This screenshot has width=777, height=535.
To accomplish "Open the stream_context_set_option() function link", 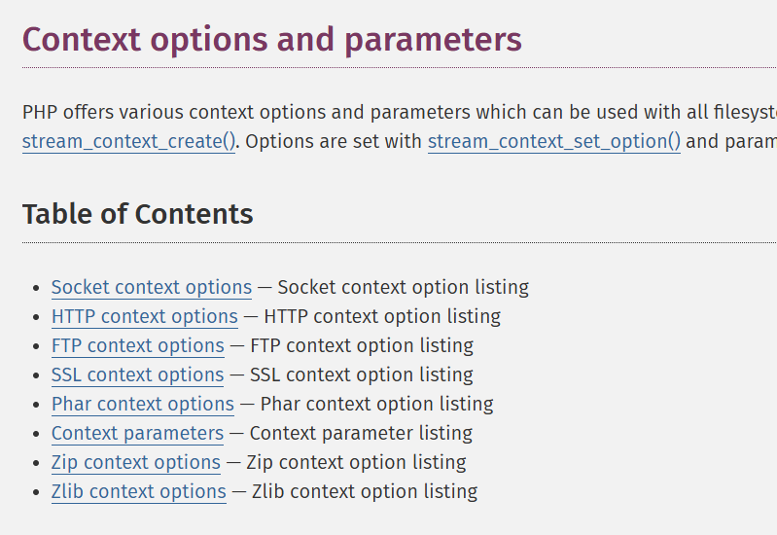I will pos(554,141).
